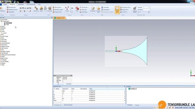
Task: Click the zoom icon in status bar
Action: tap(154, 108)
